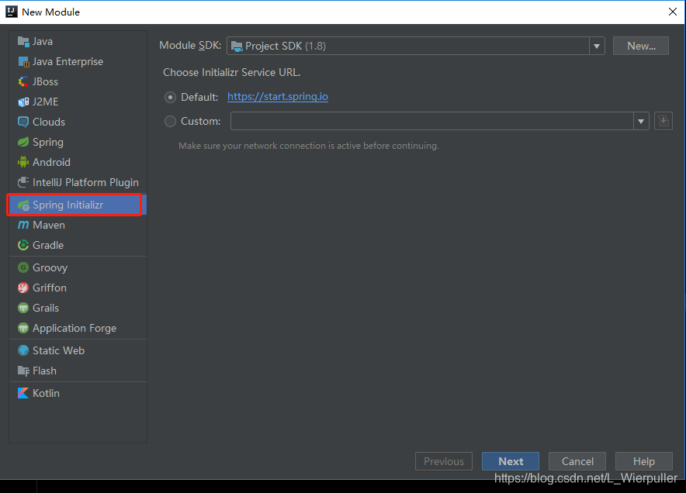
Task: Choose the Flash folder icon
Action: 23,371
